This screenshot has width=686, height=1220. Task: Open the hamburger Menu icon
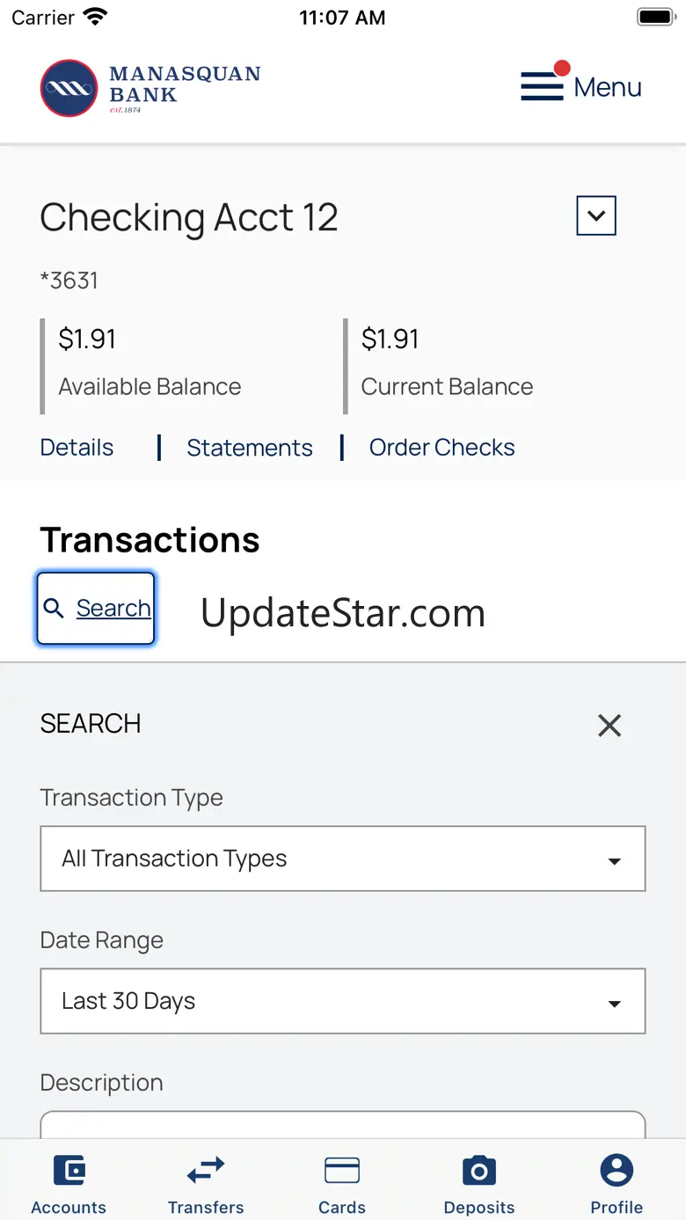click(542, 86)
